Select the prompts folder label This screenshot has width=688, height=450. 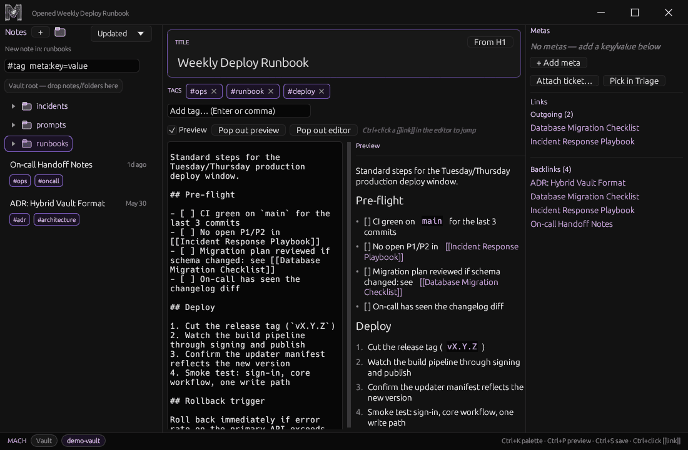pyautogui.click(x=51, y=125)
